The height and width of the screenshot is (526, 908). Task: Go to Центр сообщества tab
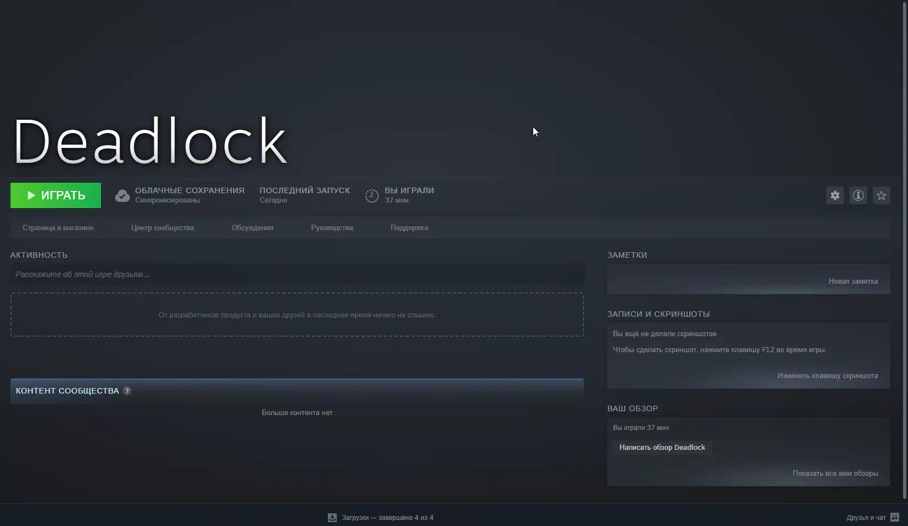pos(162,227)
